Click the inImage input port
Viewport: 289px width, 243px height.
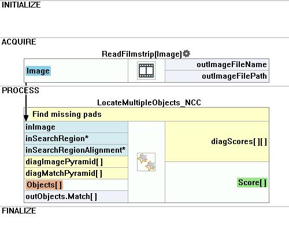(x=76, y=127)
